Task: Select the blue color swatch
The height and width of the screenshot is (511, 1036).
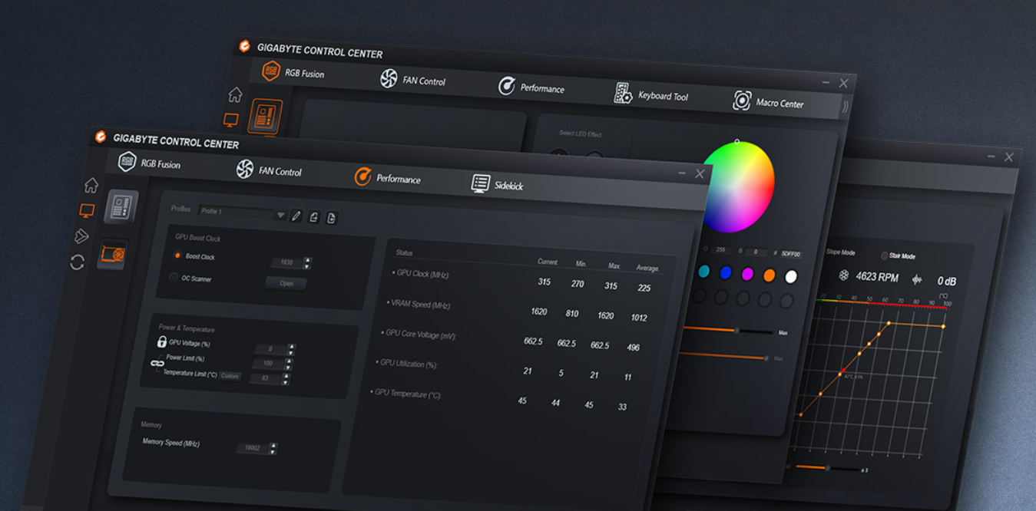Action: [x=725, y=272]
